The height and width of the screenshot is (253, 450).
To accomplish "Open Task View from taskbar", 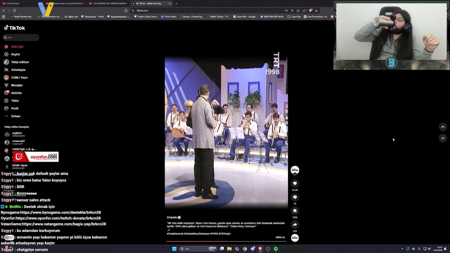I will (x=222, y=249).
